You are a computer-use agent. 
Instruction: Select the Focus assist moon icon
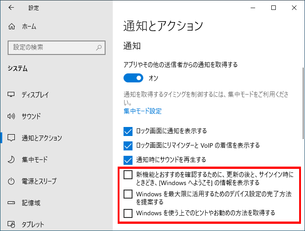11,159
